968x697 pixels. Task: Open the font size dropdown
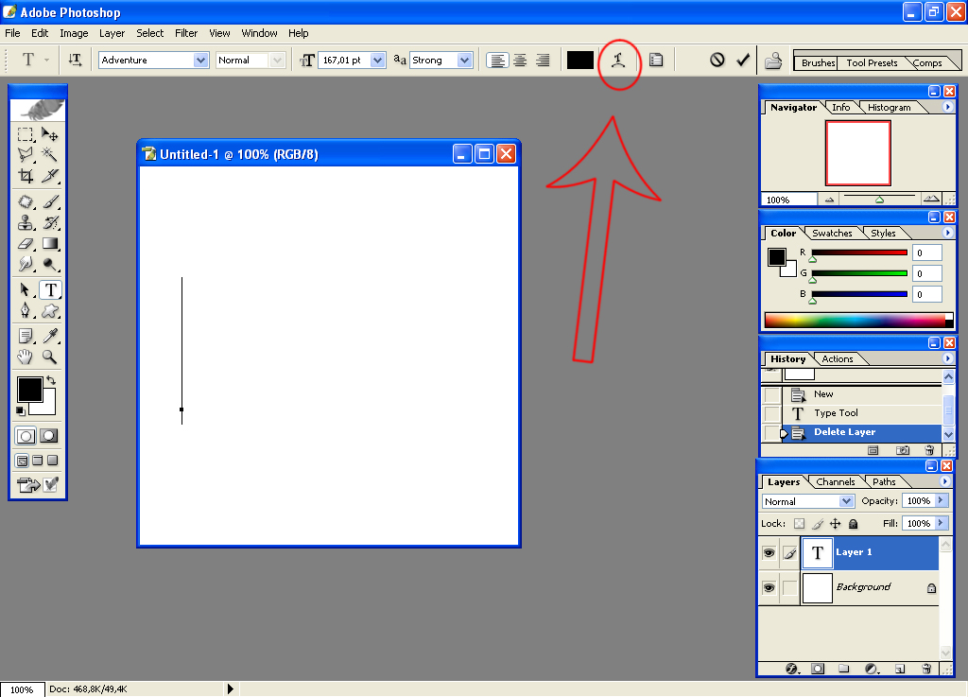pos(378,60)
